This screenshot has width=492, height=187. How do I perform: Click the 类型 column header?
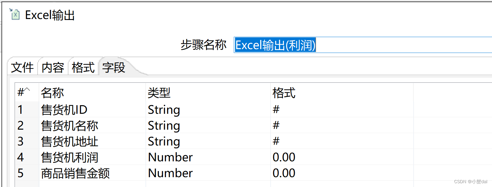[x=208, y=93]
